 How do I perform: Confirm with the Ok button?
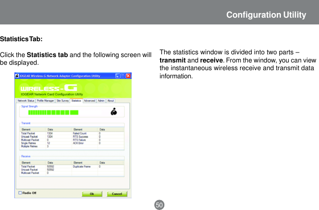pos(92,194)
